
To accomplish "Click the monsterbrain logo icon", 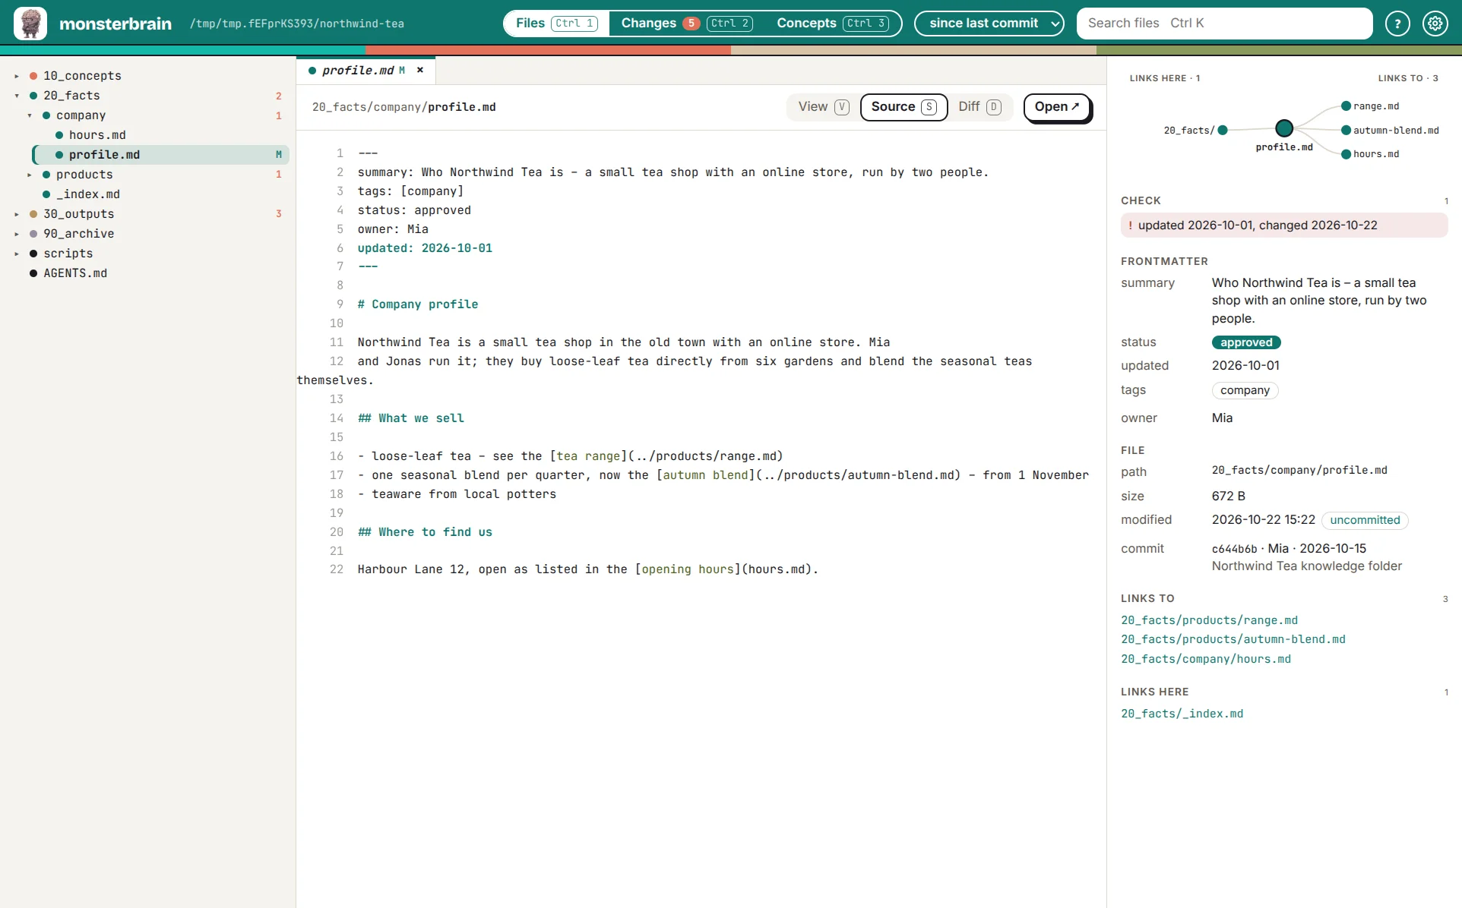I will [x=30, y=24].
